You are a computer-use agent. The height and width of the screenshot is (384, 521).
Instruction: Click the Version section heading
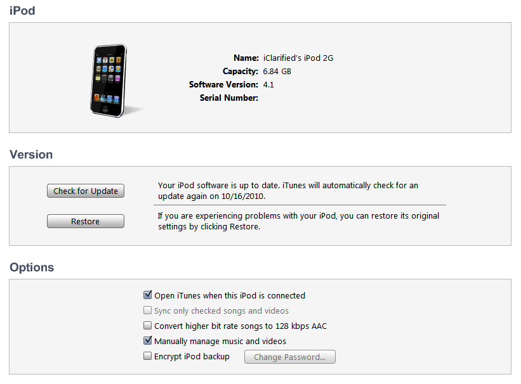pyautogui.click(x=31, y=155)
